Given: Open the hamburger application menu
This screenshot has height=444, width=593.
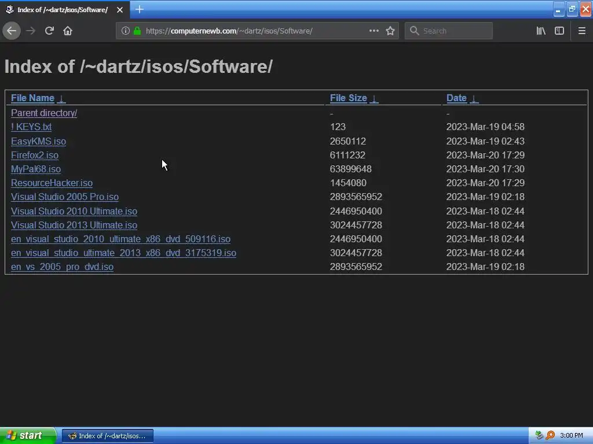Looking at the screenshot, I should [582, 31].
